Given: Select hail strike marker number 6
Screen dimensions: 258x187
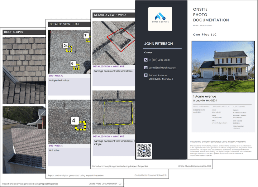Looking at the screenshot, I should tap(72, 64).
